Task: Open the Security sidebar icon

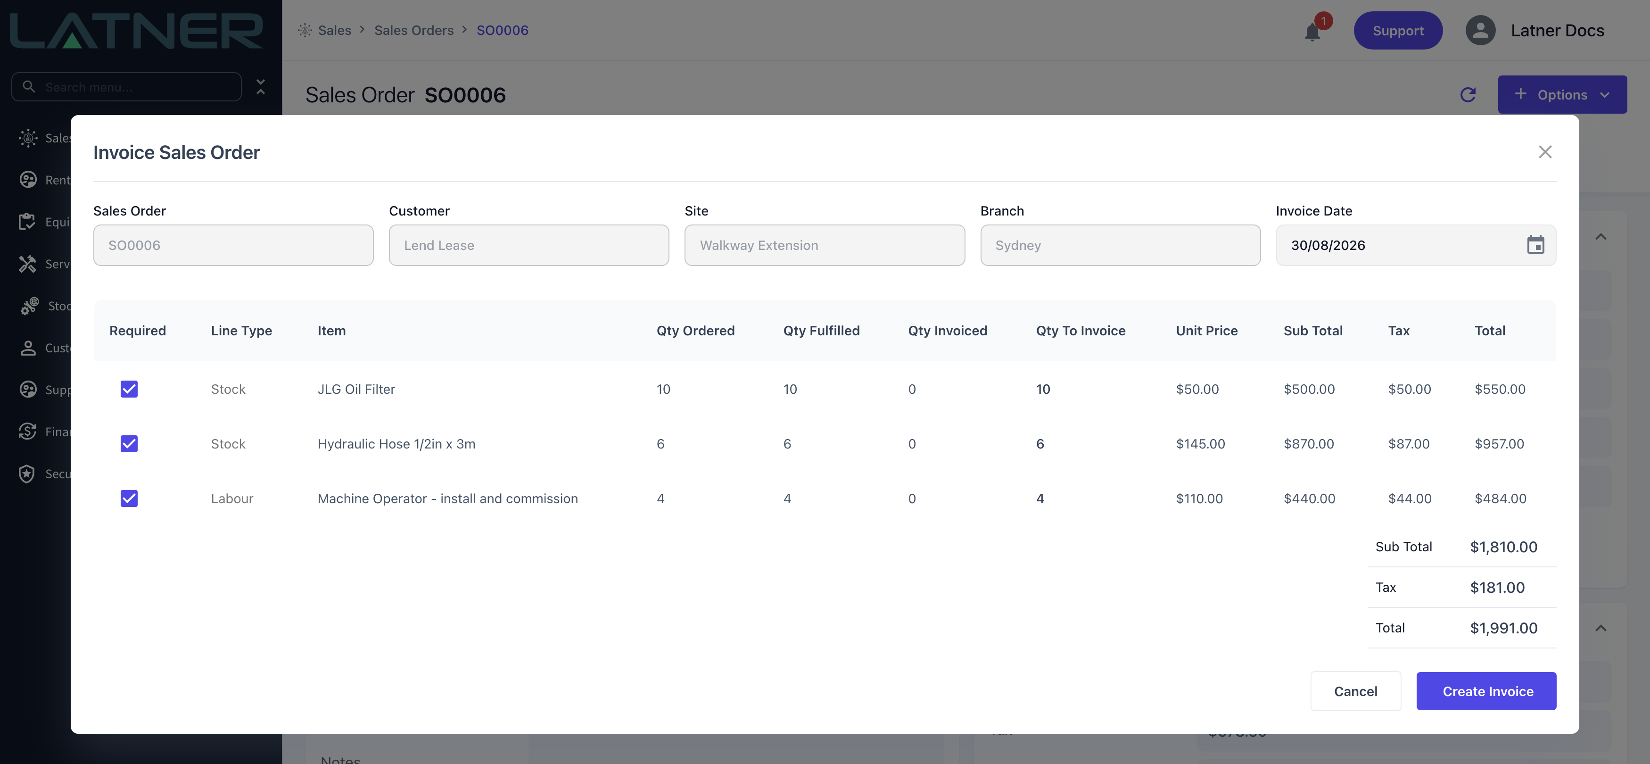Action: coord(27,473)
